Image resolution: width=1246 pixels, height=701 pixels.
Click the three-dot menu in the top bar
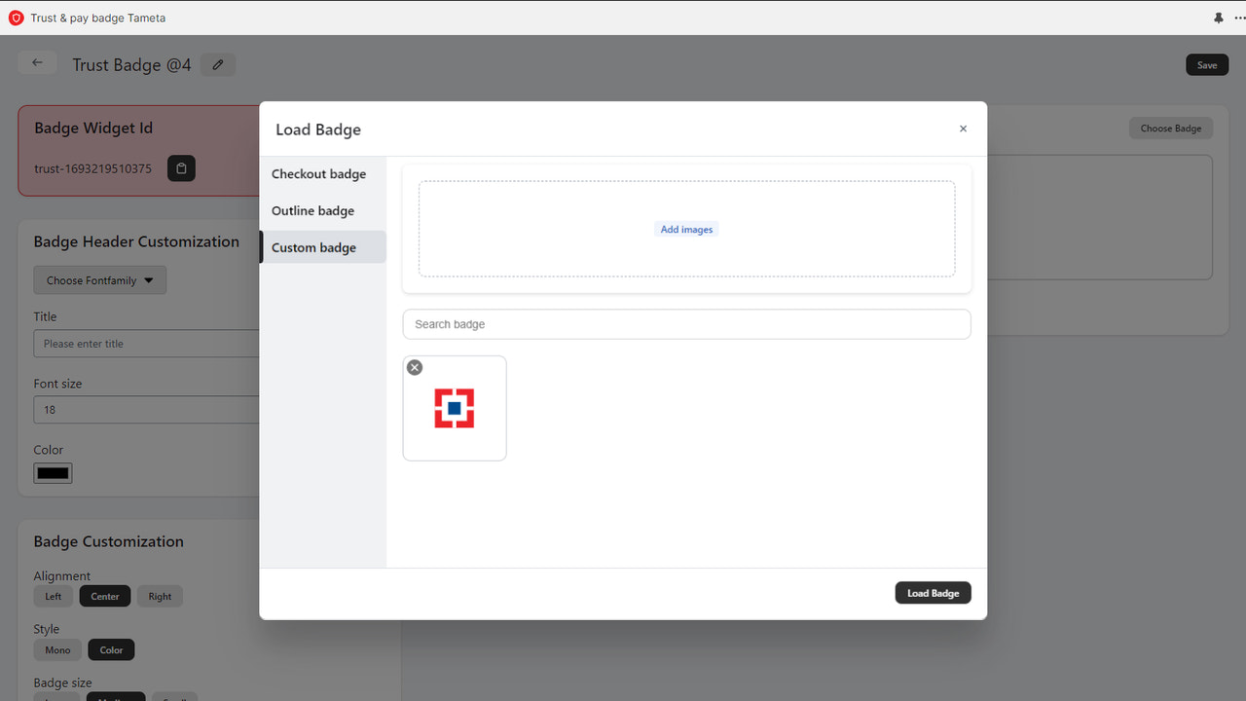1239,18
